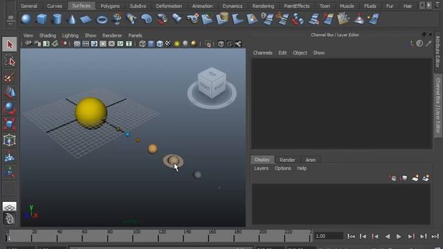Create a NURBS sphere from the shelf
The image size is (443, 249).
tap(26, 19)
